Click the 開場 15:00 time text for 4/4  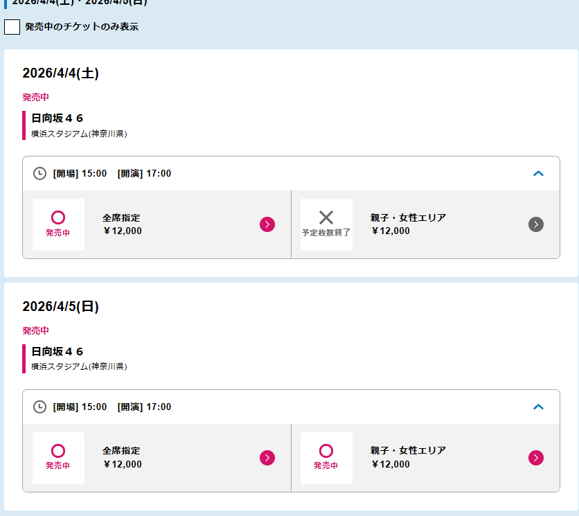pos(80,173)
